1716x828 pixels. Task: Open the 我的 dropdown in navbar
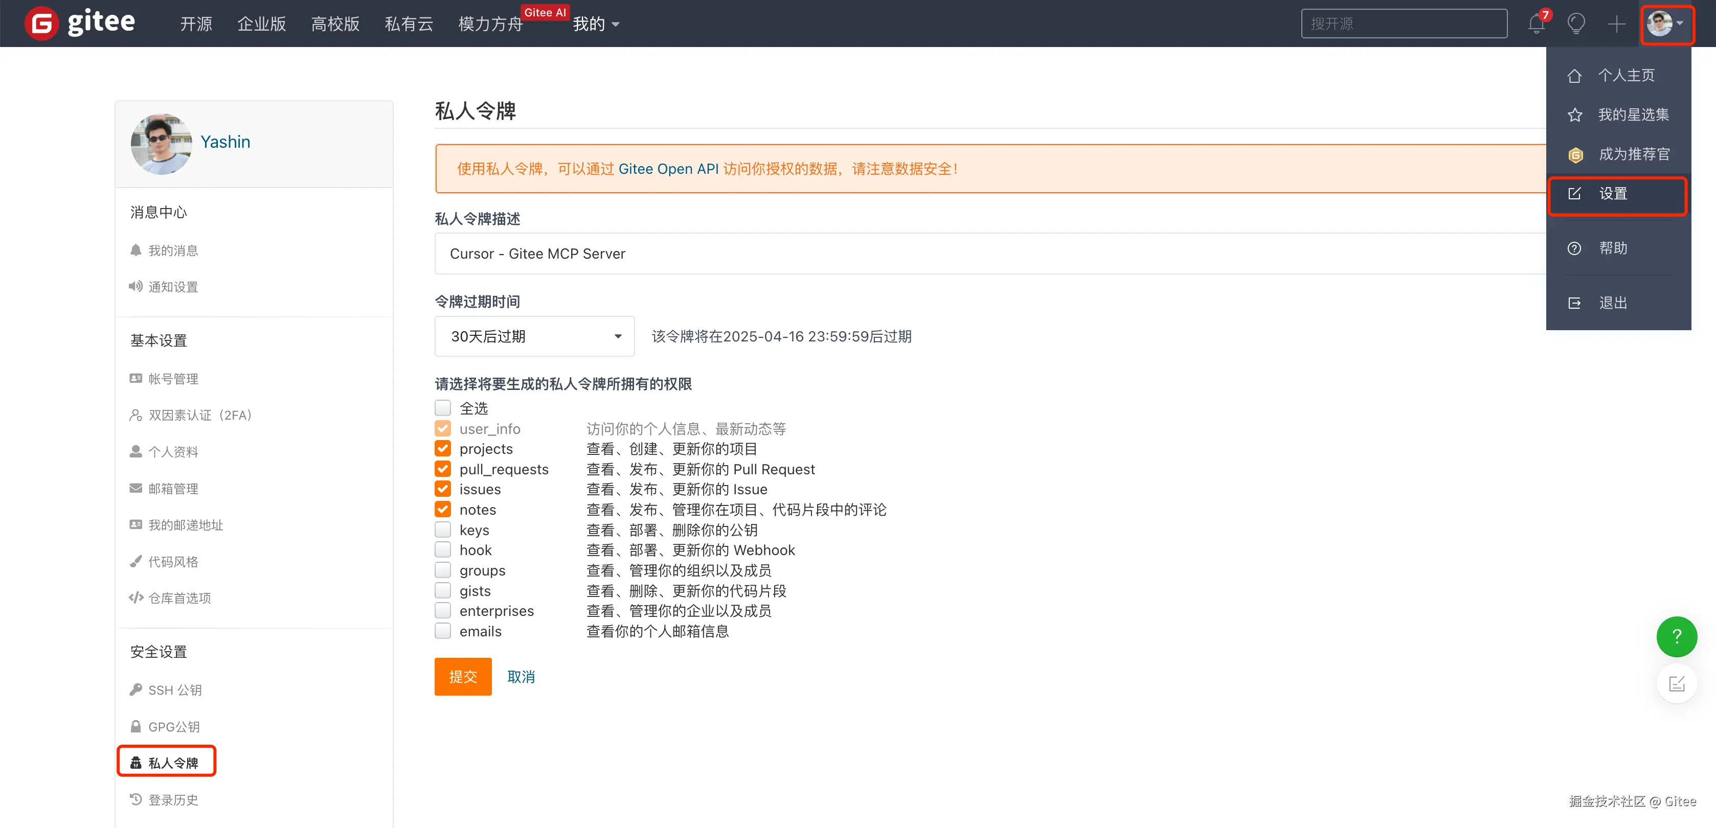pos(596,24)
